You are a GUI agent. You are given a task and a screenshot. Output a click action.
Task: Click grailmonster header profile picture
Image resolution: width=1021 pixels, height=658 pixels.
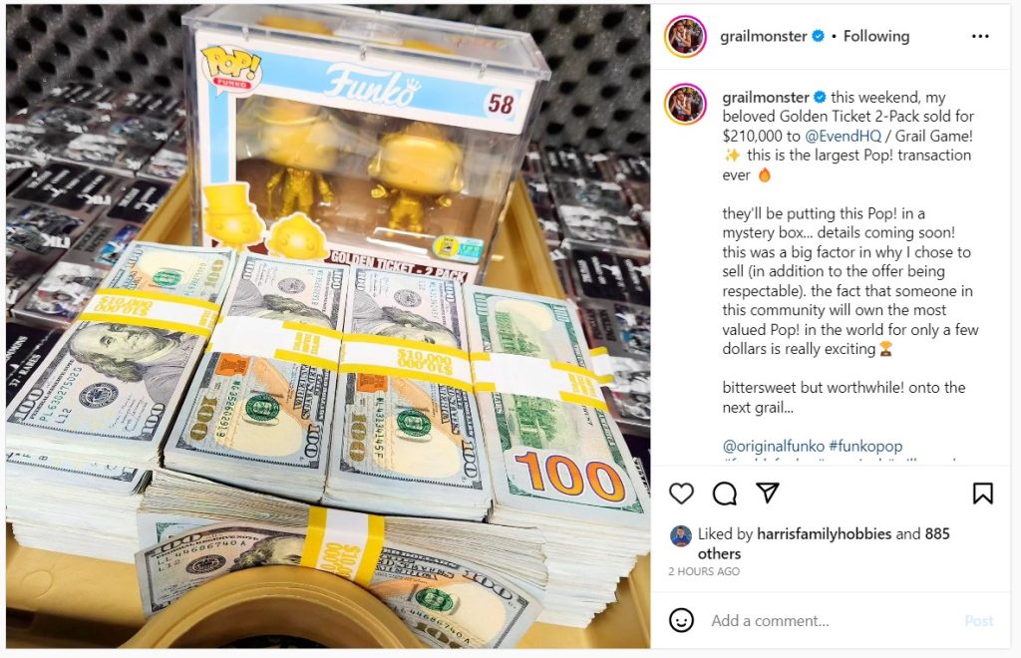685,37
